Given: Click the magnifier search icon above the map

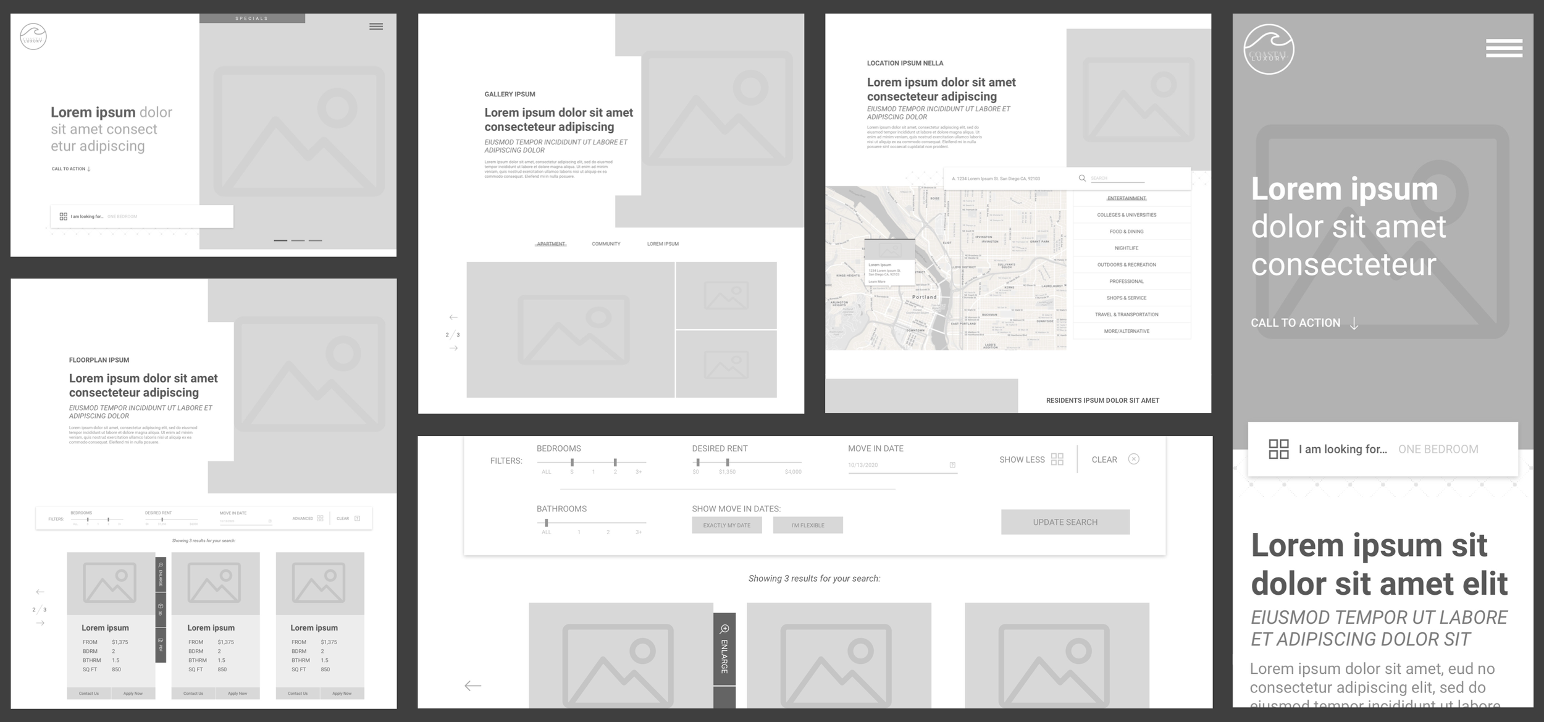Looking at the screenshot, I should pyautogui.click(x=1082, y=178).
